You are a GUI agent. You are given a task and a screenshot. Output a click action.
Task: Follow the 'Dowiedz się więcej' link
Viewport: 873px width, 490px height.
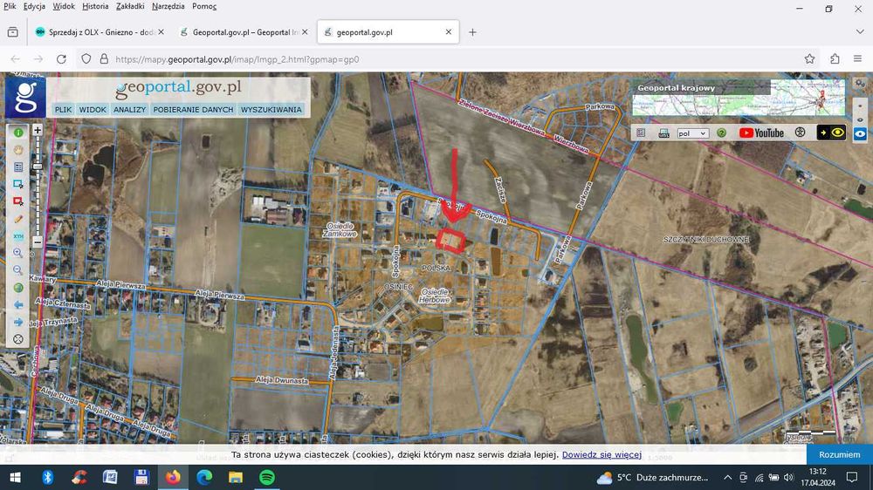coord(601,454)
